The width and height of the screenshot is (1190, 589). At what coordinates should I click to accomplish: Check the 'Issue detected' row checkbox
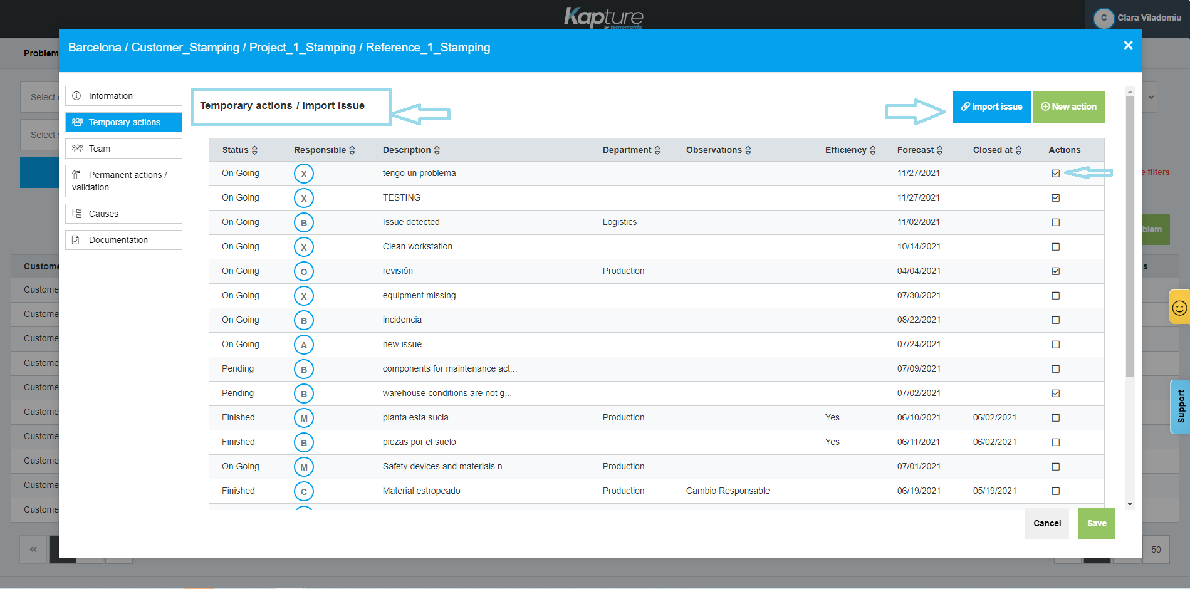(x=1055, y=222)
